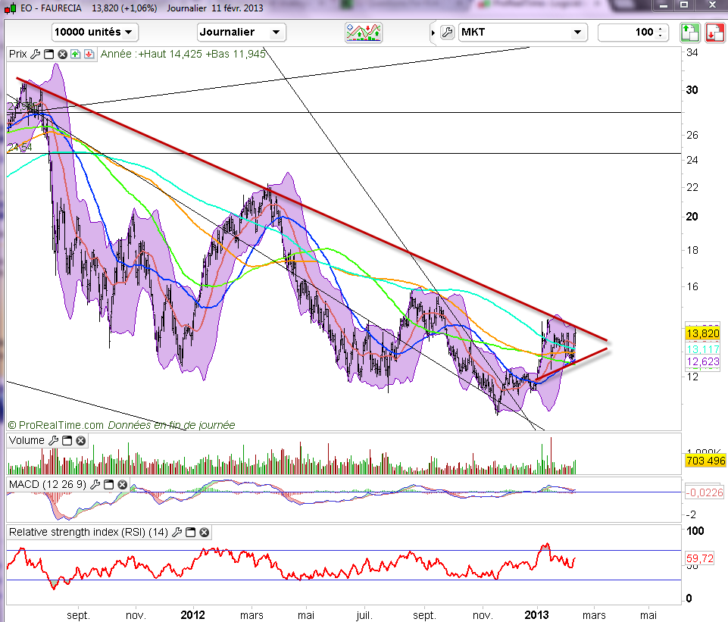728x622 pixels.
Task: Click green up-arrow icon in Prix panel
Action: [76, 55]
